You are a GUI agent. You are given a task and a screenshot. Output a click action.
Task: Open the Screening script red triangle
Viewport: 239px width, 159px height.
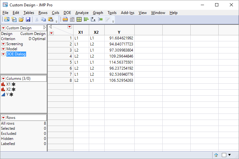[4, 44]
